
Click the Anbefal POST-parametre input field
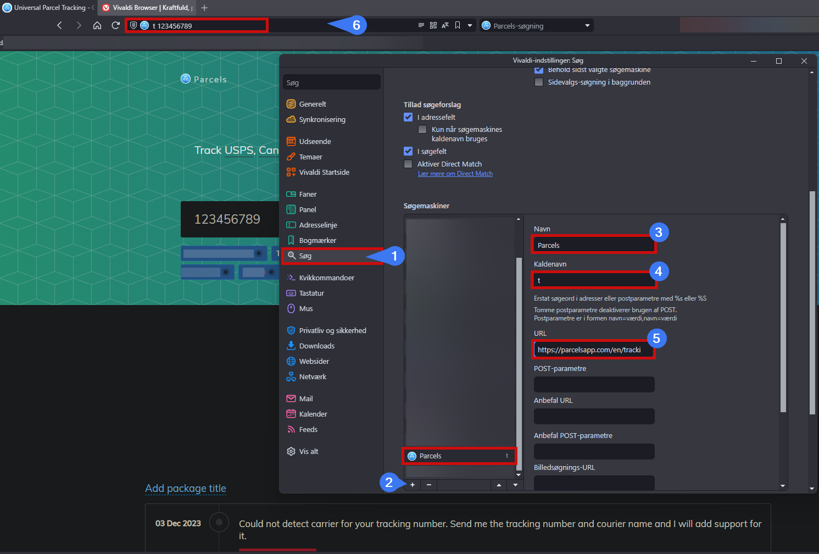[x=594, y=451]
